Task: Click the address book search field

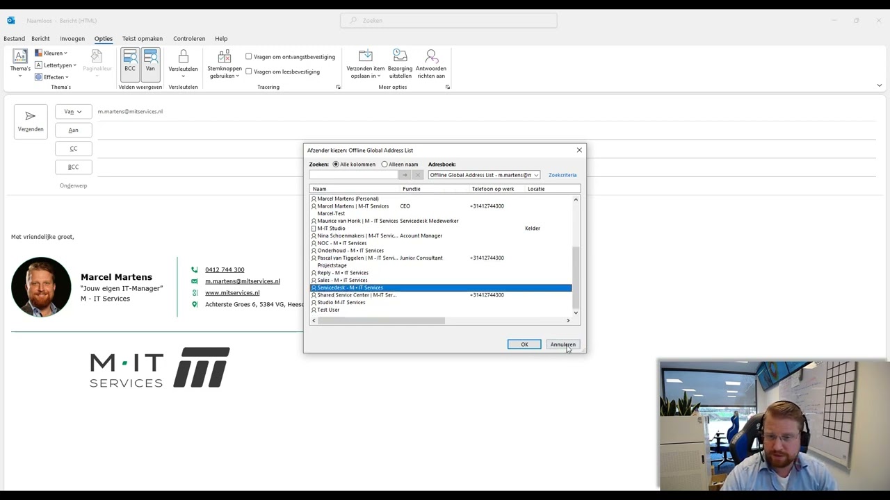Action: coord(353,175)
